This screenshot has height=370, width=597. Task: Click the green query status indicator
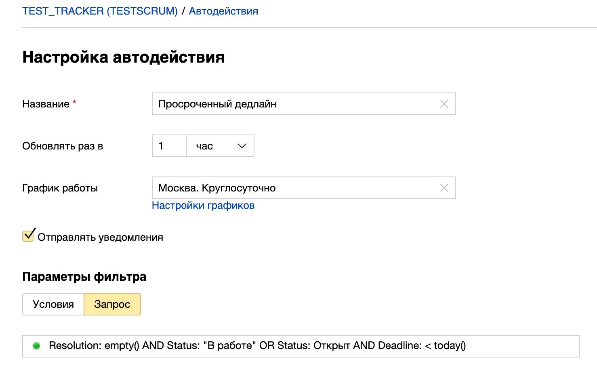coord(36,346)
